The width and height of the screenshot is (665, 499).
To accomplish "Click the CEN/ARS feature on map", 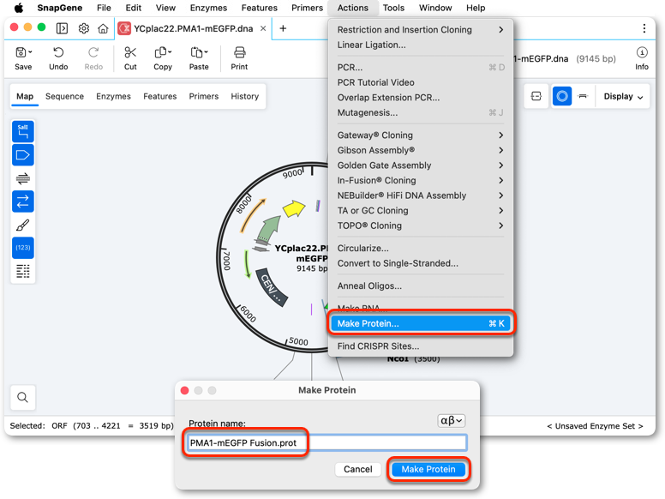I will 272,287.
